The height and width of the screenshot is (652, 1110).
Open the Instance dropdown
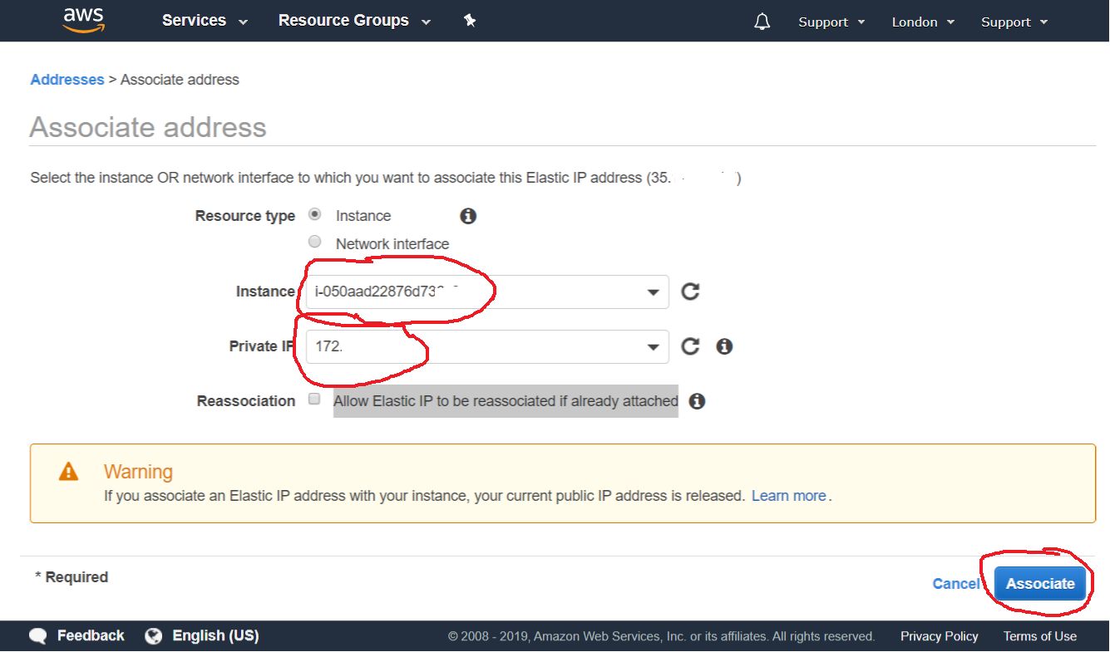pos(652,292)
